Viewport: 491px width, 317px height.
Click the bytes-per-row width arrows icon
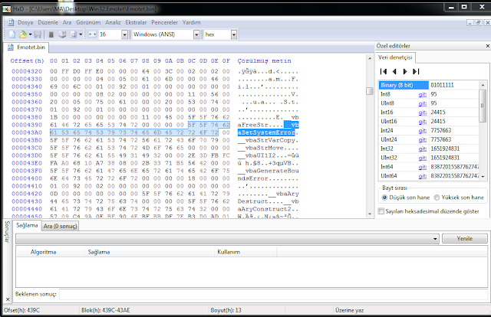pyautogui.click(x=92, y=34)
